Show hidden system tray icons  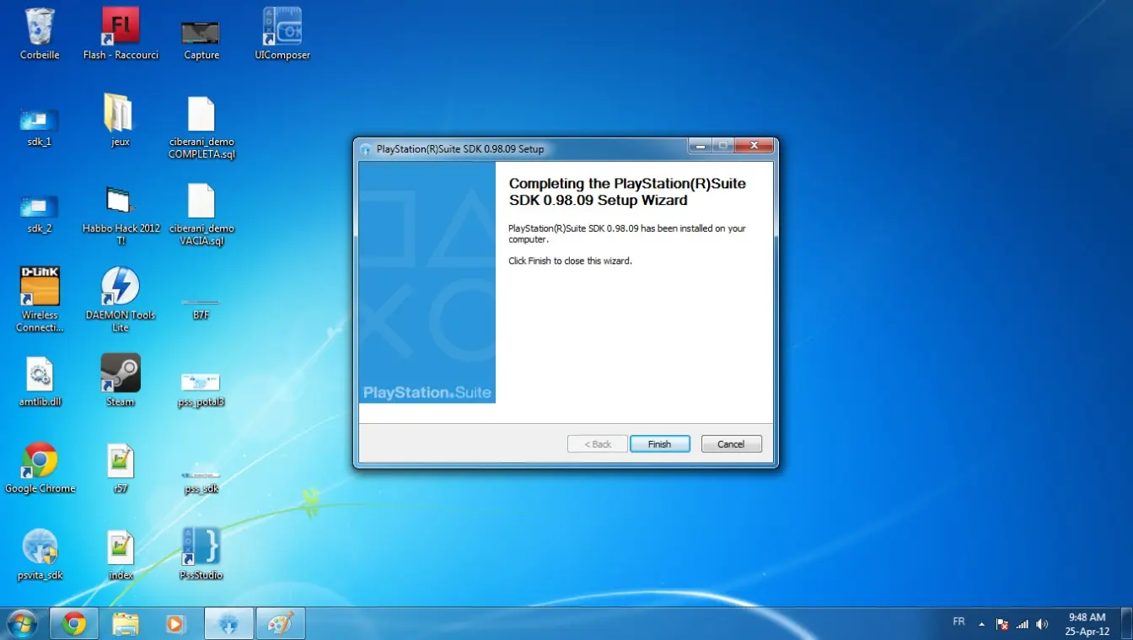(981, 624)
